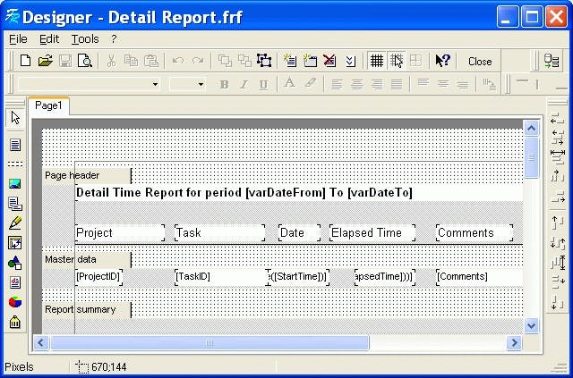
Task: Open the font name dropdown
Action: [155, 84]
